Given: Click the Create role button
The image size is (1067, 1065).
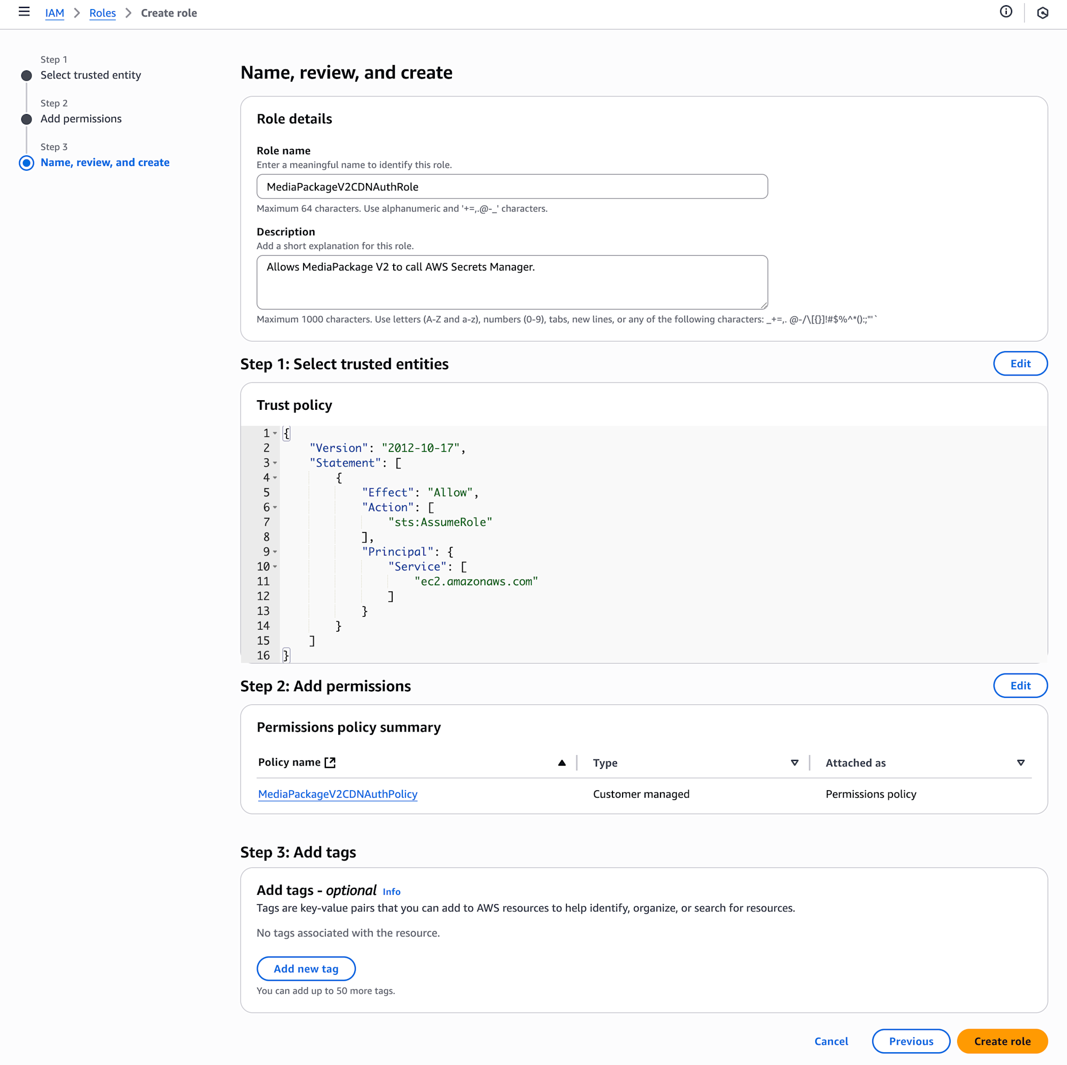Looking at the screenshot, I should [x=1001, y=1040].
